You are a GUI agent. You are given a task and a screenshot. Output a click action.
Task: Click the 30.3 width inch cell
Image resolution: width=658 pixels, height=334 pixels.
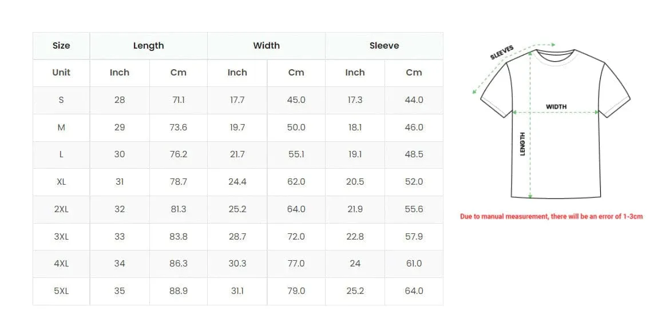tap(237, 264)
